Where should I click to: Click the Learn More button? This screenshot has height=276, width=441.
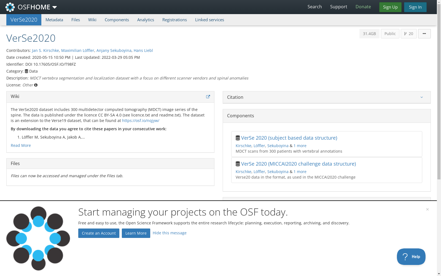[136, 233]
